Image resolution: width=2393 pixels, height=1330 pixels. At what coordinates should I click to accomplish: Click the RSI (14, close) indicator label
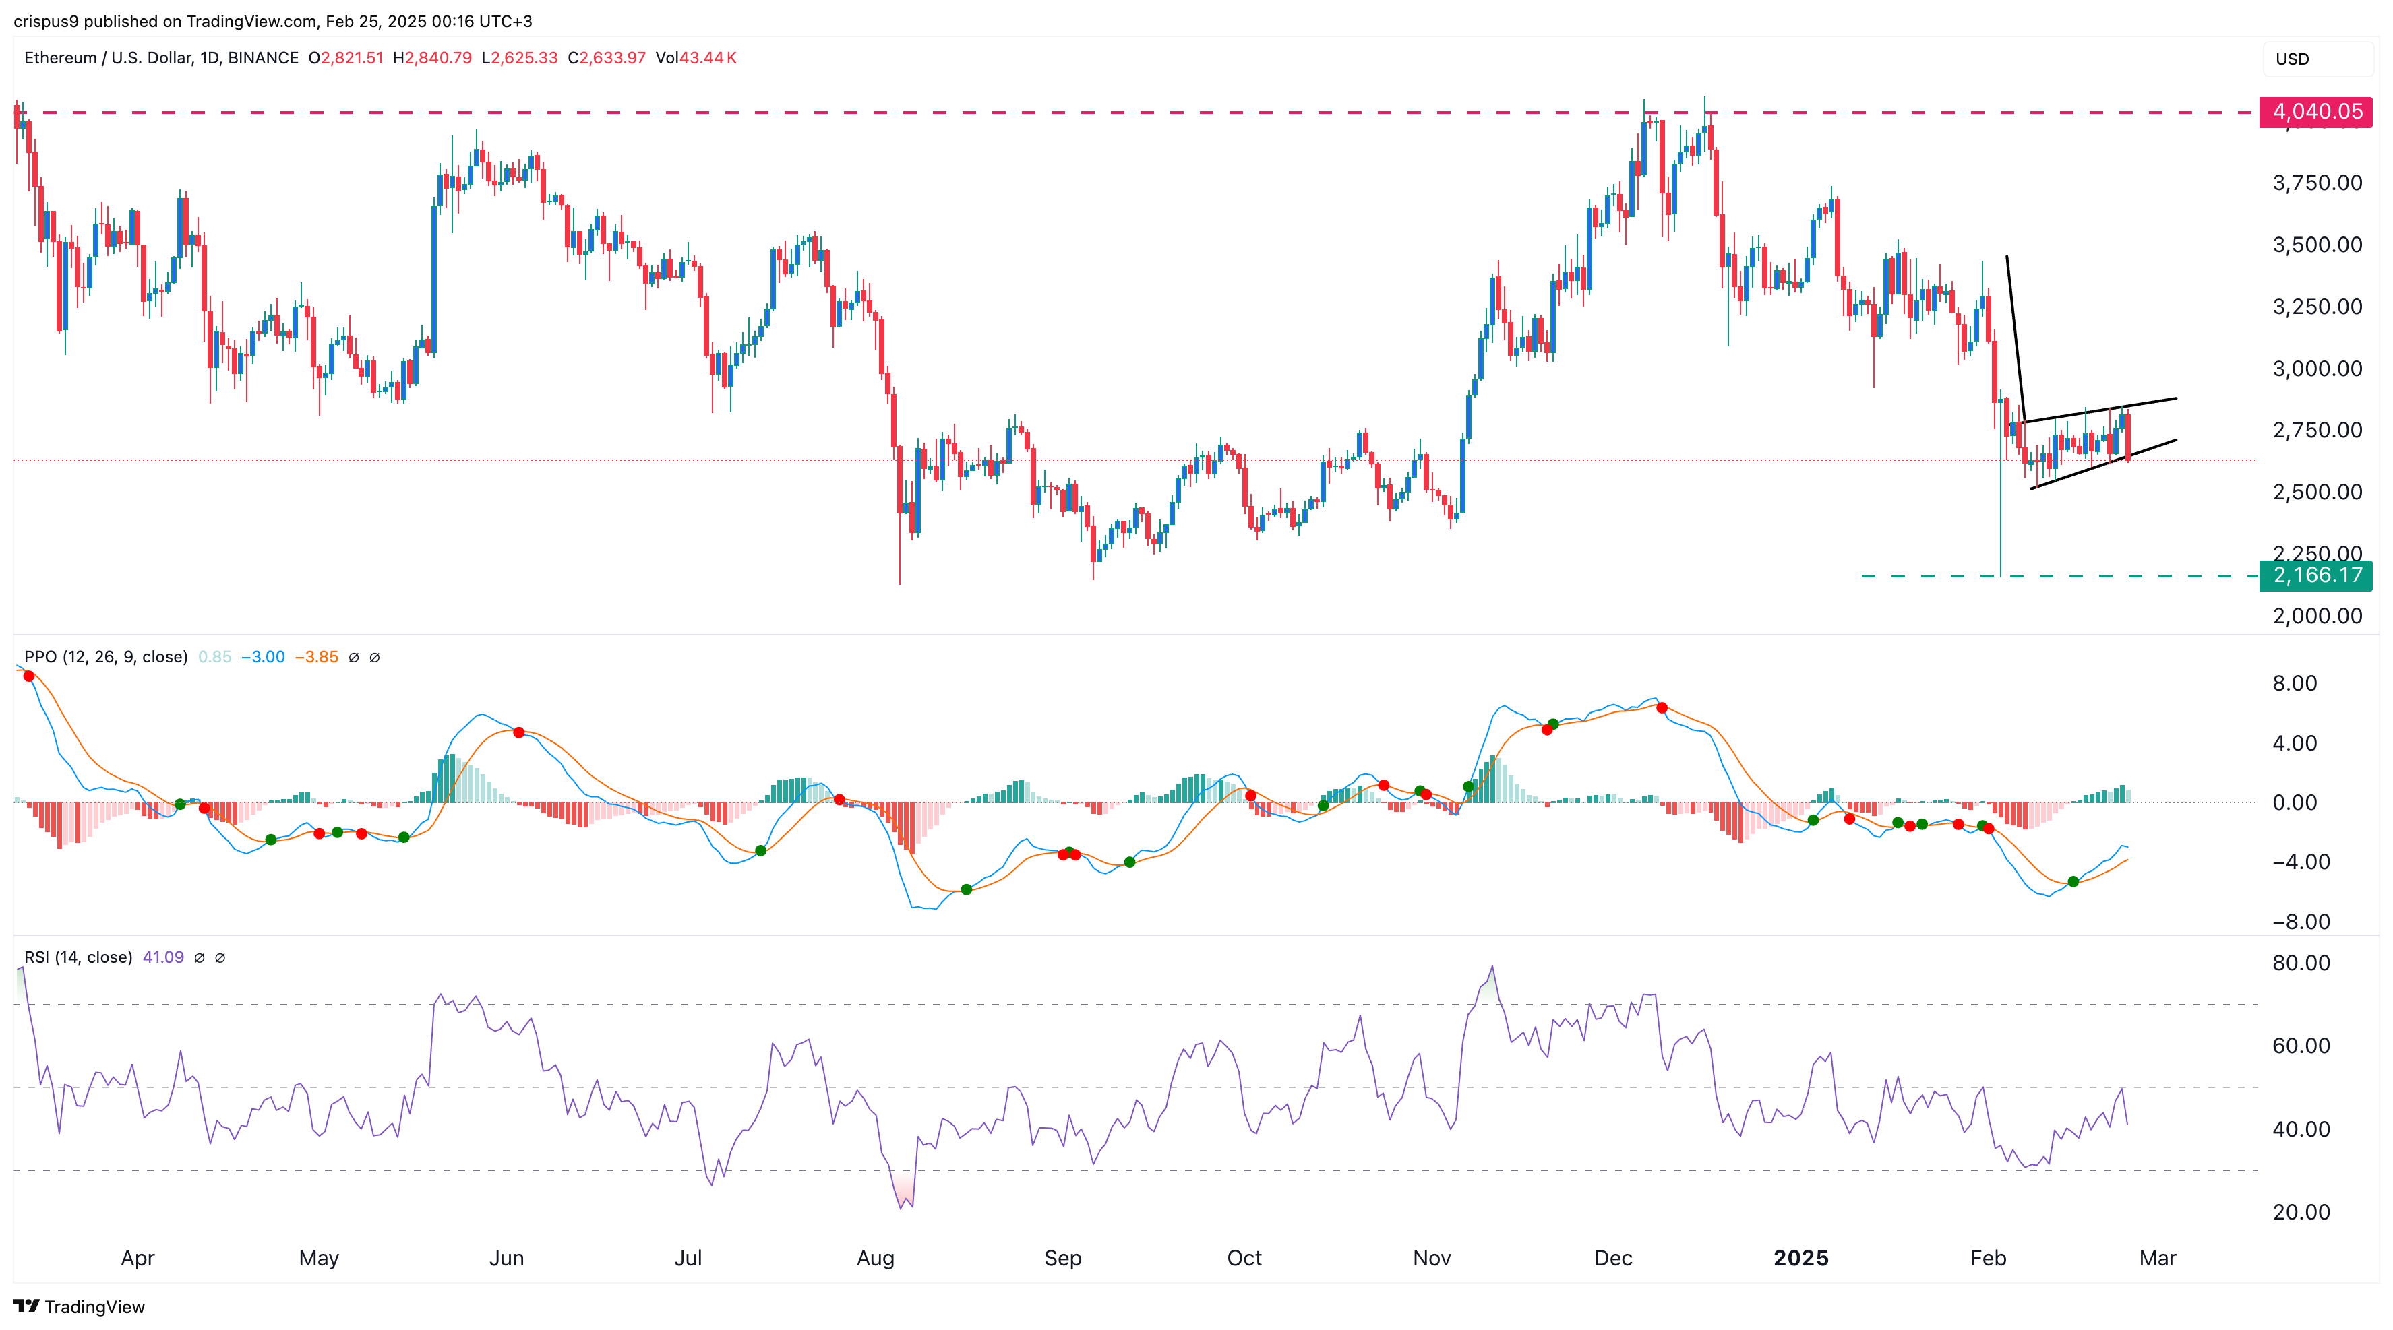click(x=78, y=957)
